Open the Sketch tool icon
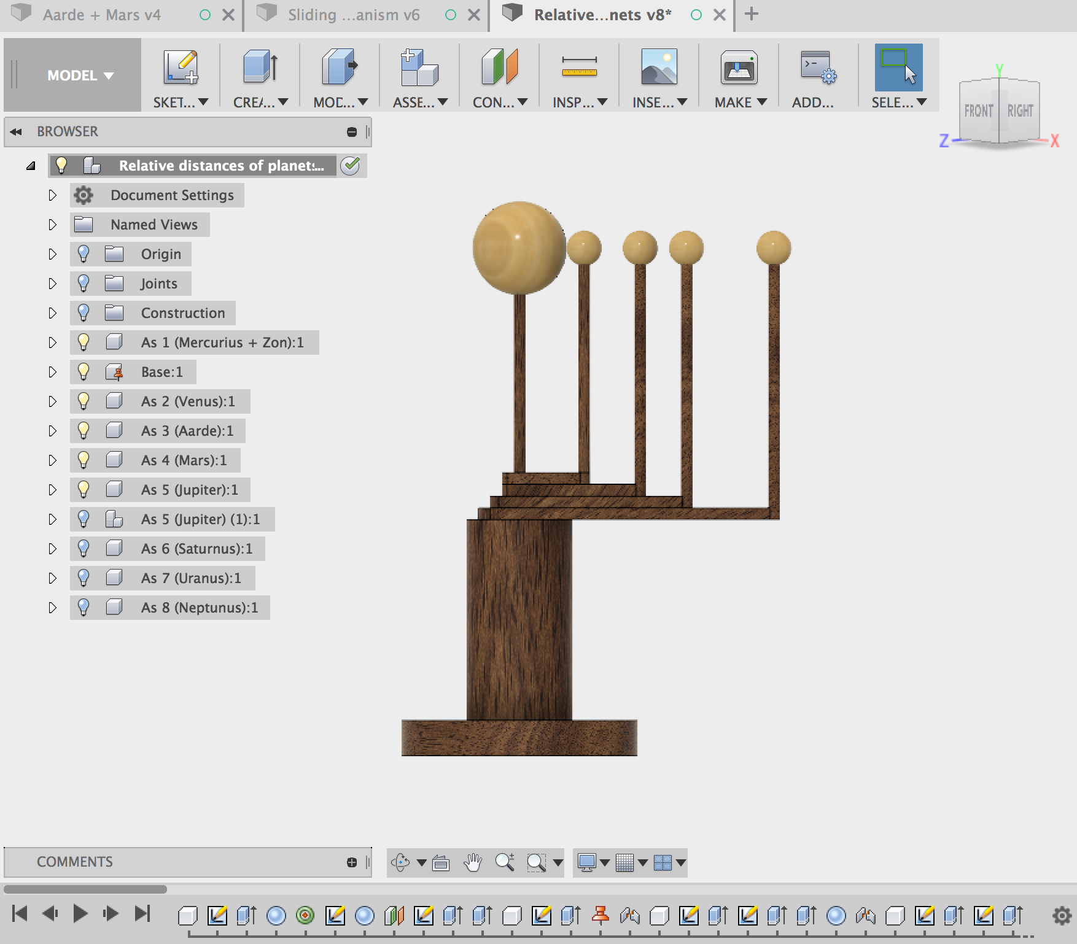The height and width of the screenshot is (944, 1077). pyautogui.click(x=181, y=67)
